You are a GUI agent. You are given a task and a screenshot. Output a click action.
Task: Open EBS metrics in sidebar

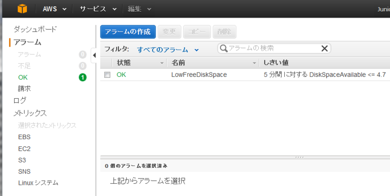tap(24, 137)
